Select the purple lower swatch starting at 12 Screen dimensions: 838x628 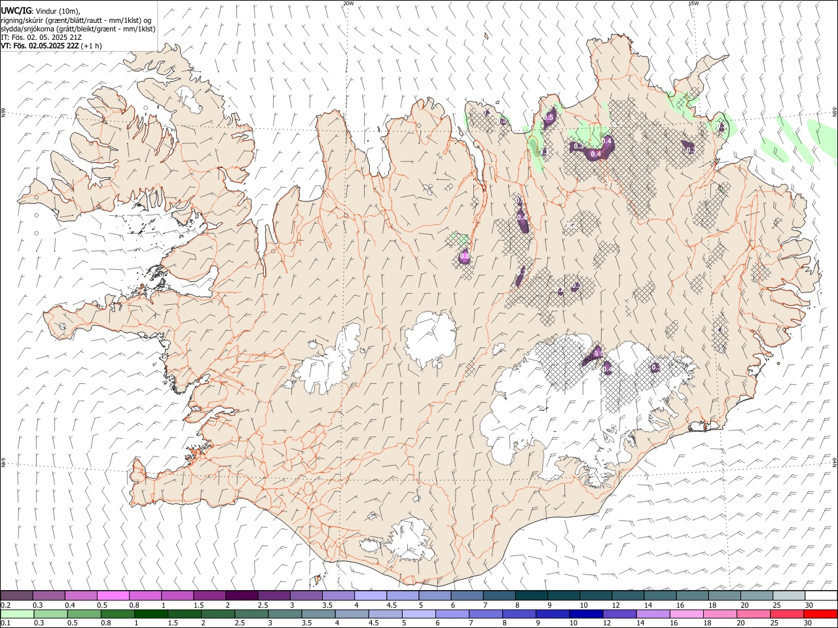pos(619,614)
